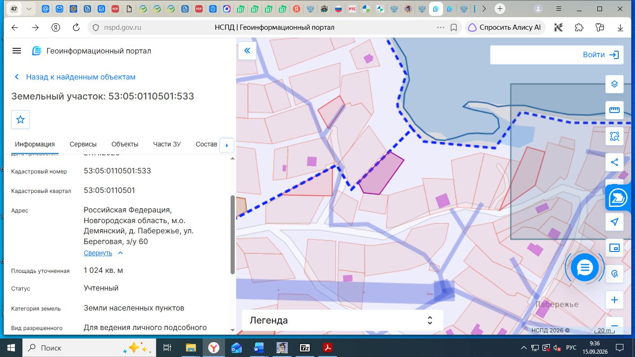
Task: Select the ruler measurement tool
Action: tap(615, 110)
